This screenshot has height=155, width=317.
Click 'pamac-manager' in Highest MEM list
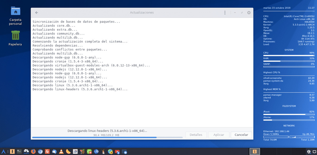(x=272, y=95)
